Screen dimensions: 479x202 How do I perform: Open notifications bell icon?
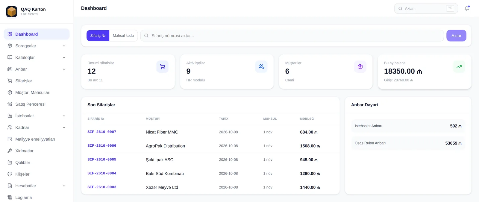[467, 9]
